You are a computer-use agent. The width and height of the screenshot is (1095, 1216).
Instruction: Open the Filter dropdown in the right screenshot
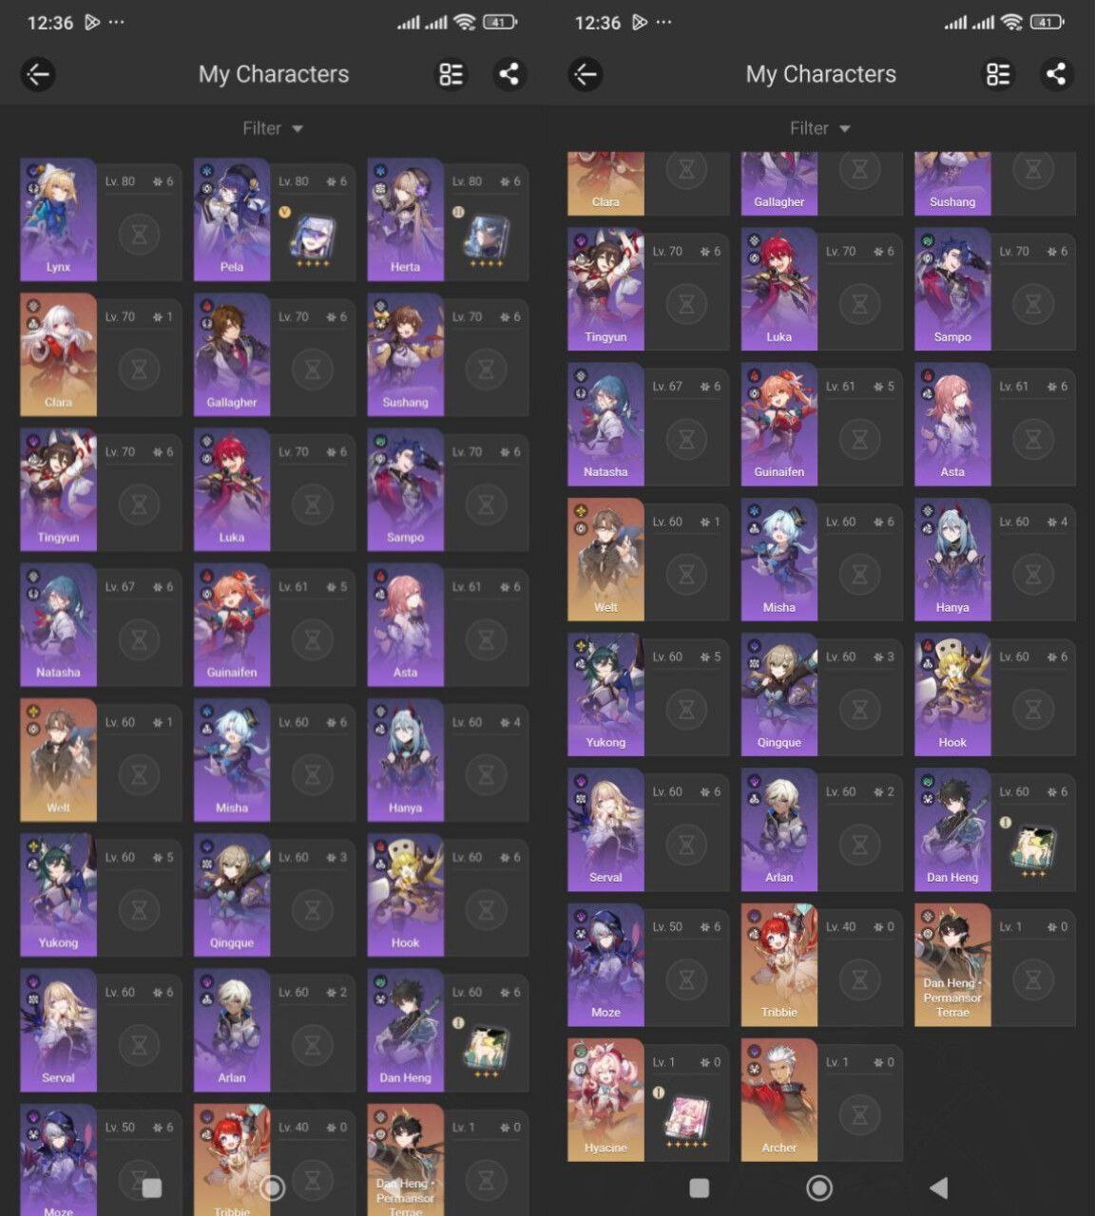point(820,128)
